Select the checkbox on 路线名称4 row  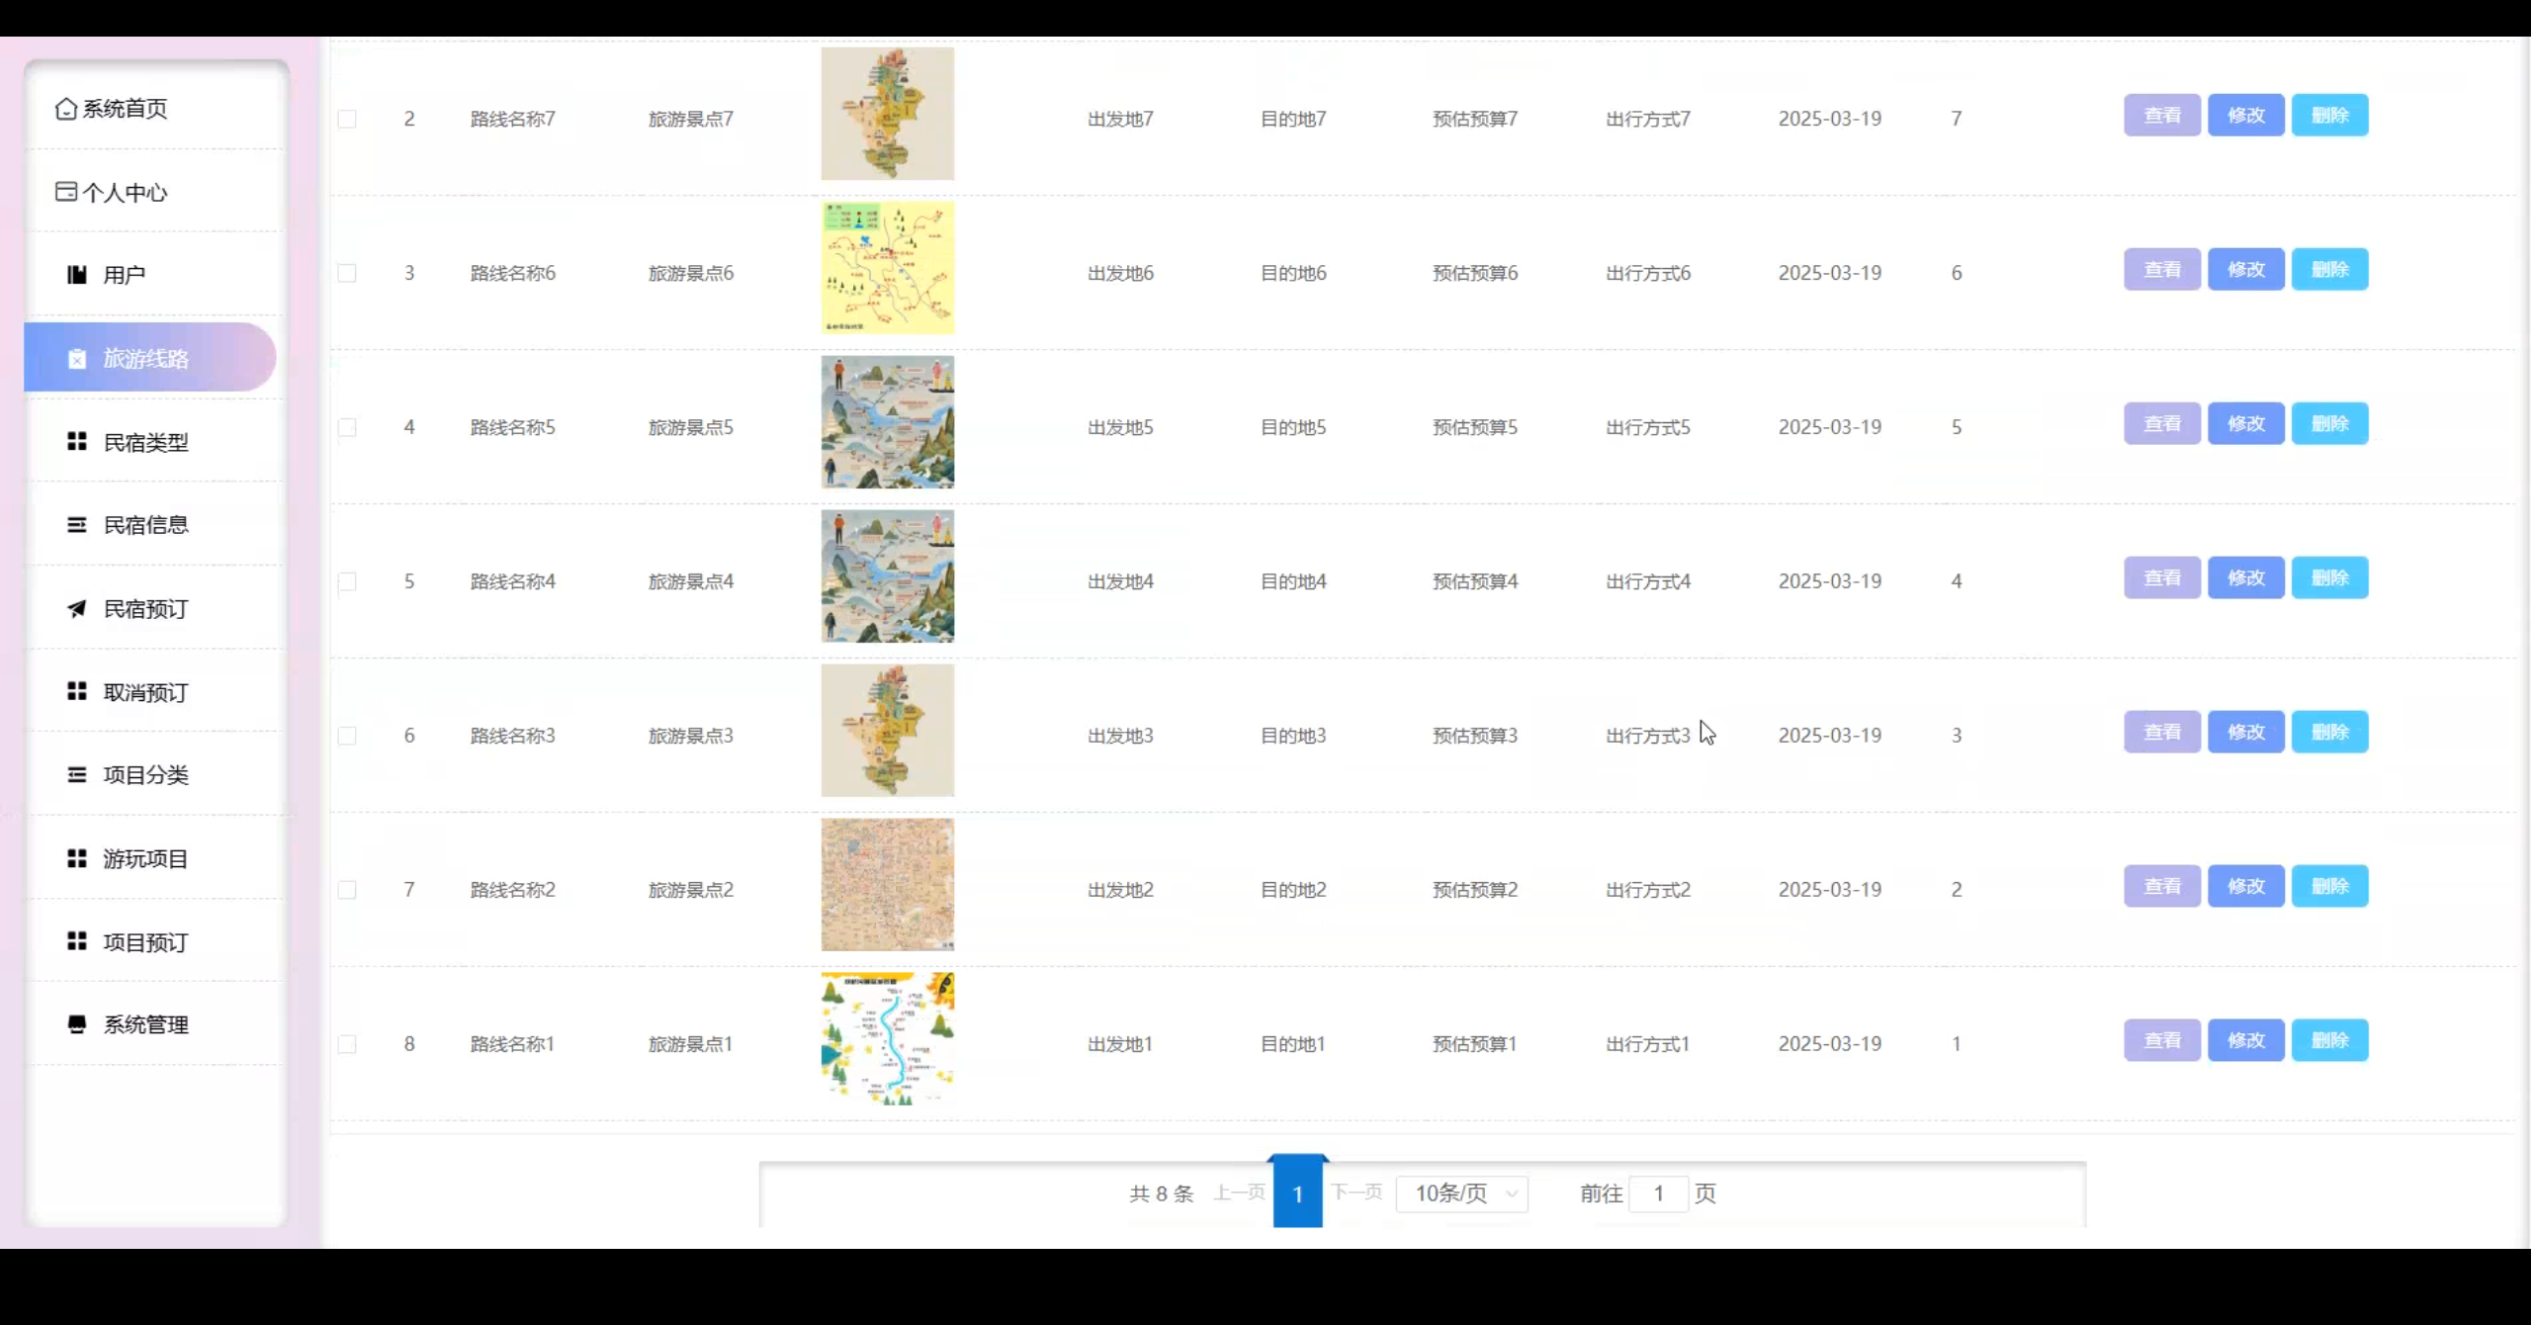coord(347,581)
